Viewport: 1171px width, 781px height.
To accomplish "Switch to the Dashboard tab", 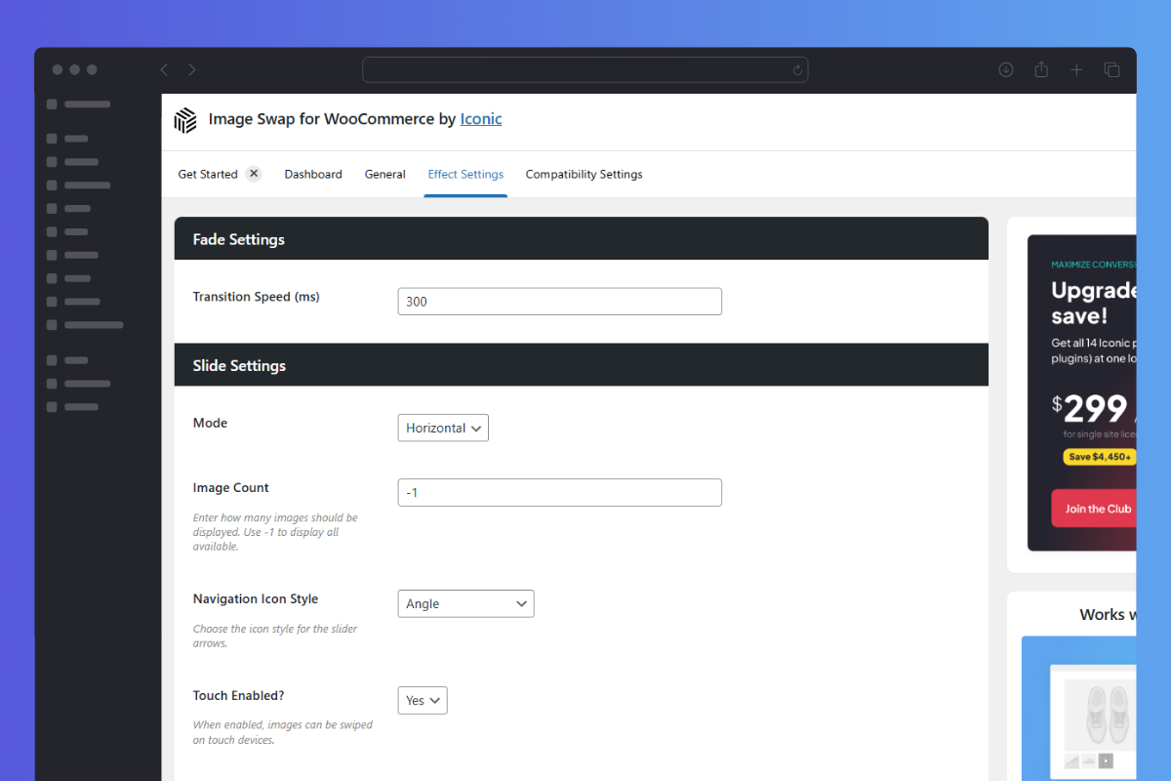I will [313, 175].
